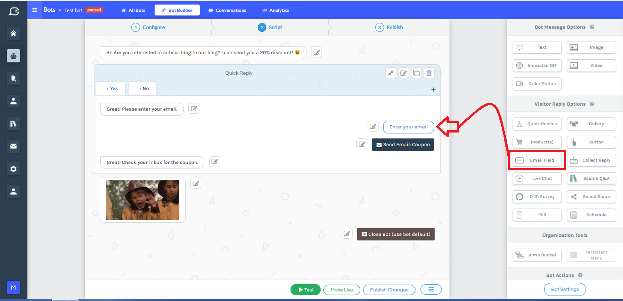
Task: Switch to the Bot Builder tab
Action: (x=177, y=10)
